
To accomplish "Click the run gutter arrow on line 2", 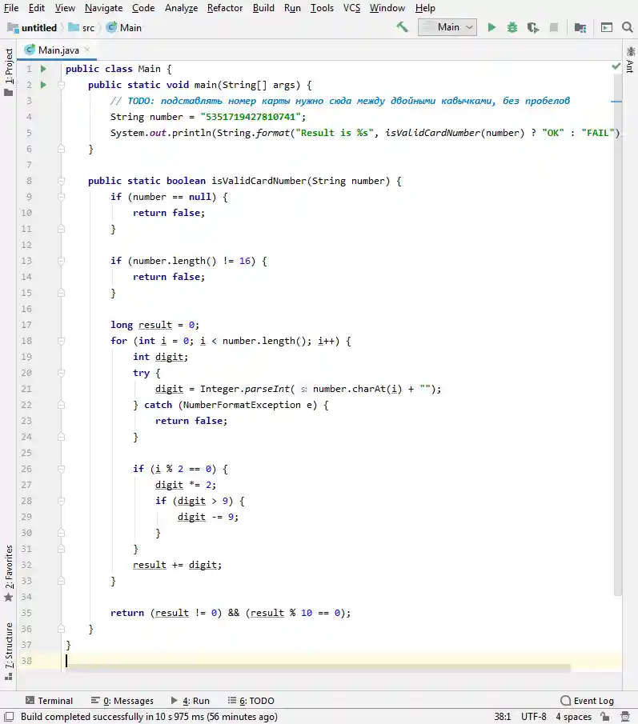I will [x=43, y=85].
